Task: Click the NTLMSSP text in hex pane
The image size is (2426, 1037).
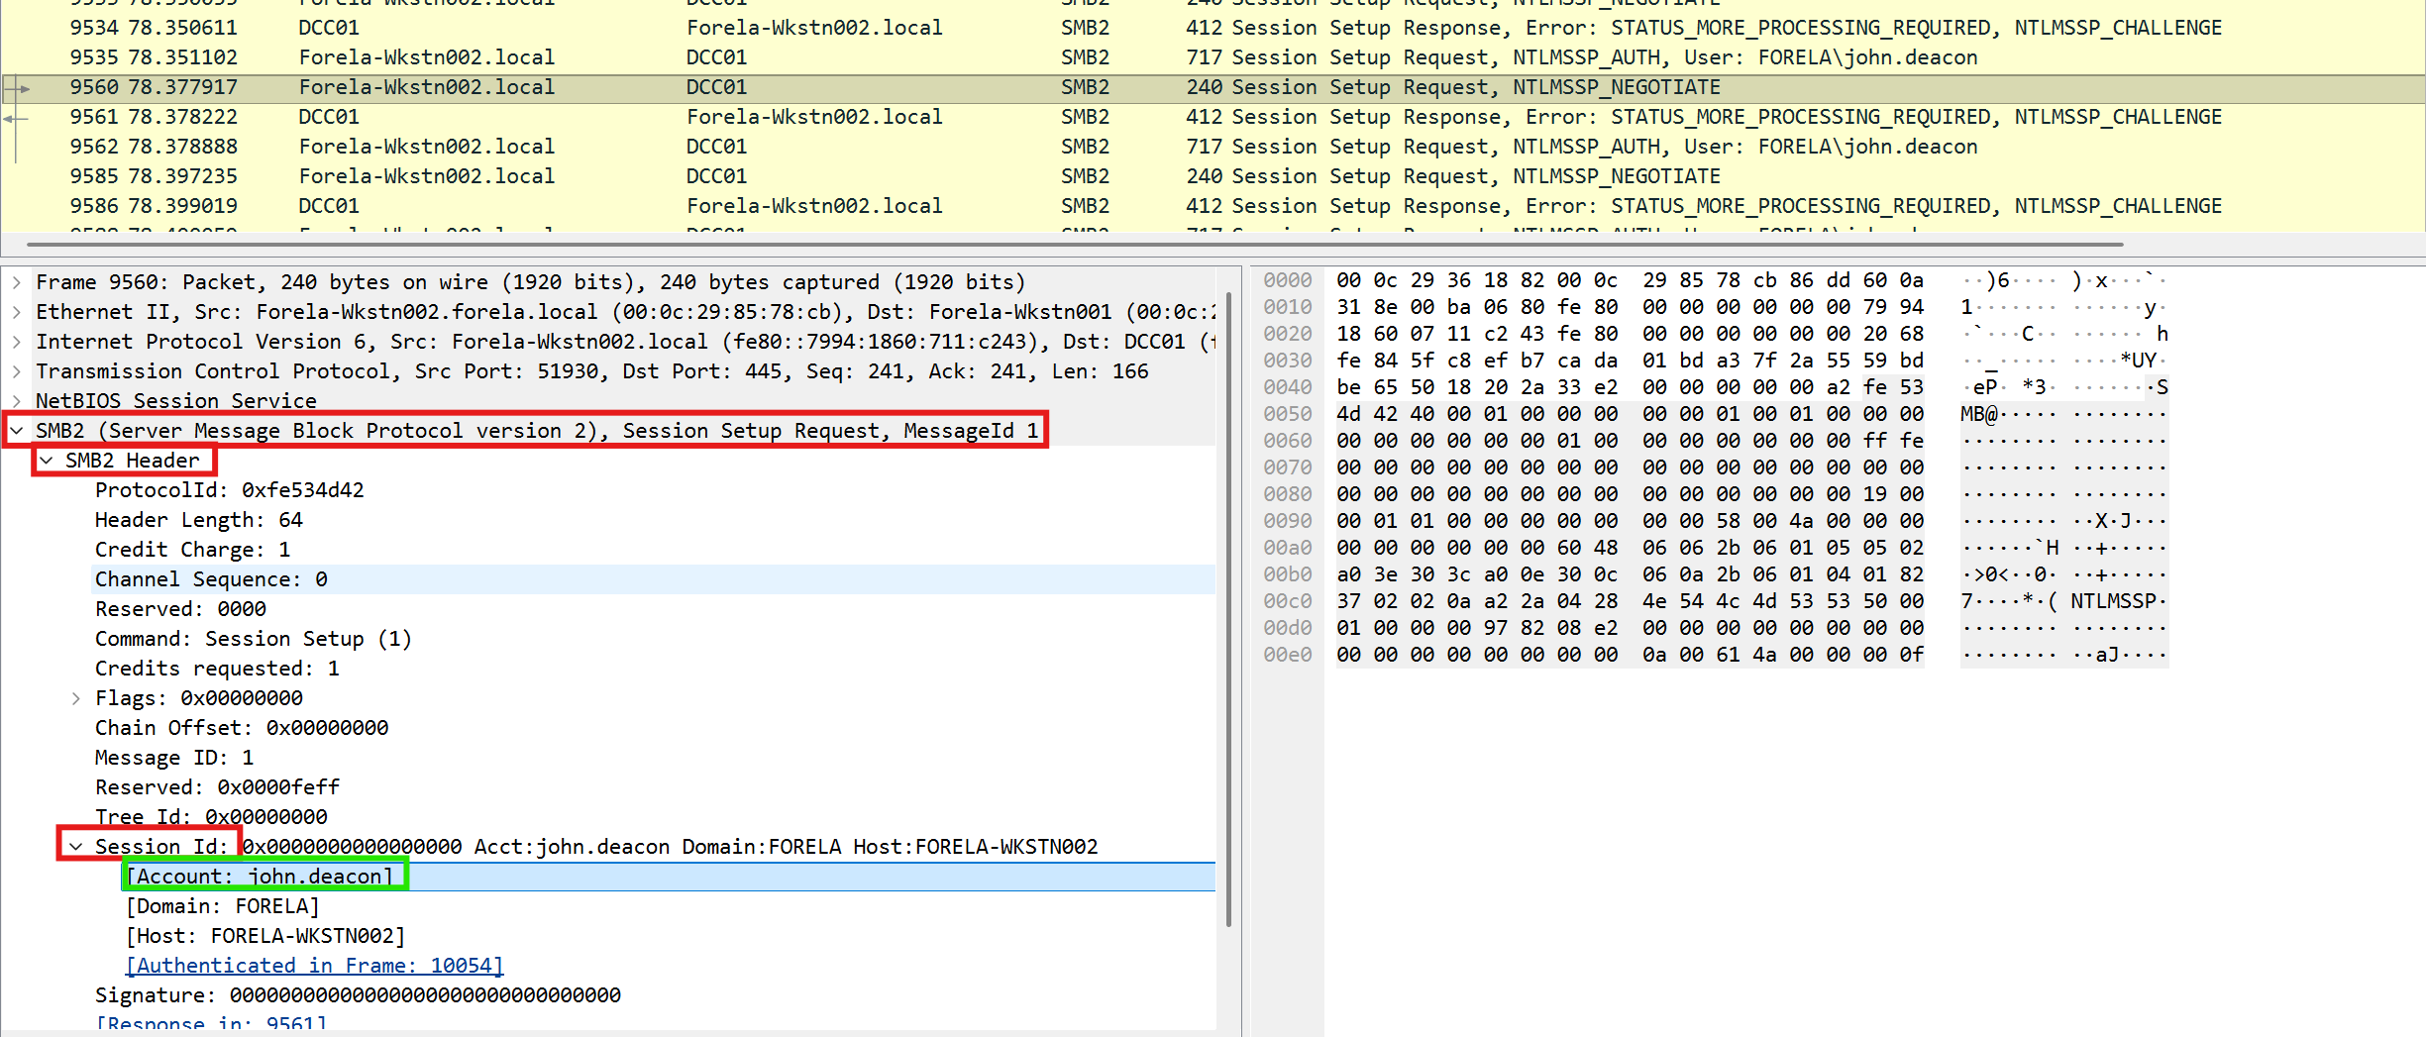Action: pyautogui.click(x=2112, y=601)
